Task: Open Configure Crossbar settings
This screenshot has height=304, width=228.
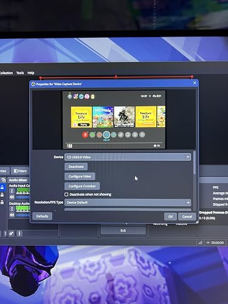Action: tap(82, 186)
